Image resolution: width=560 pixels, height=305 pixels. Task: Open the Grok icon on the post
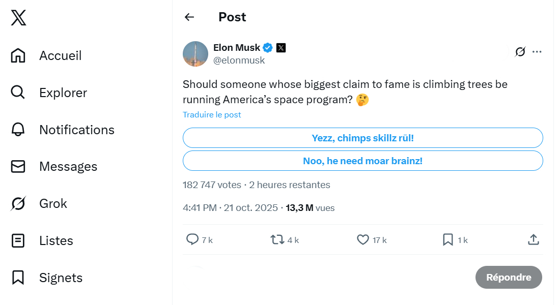[520, 52]
